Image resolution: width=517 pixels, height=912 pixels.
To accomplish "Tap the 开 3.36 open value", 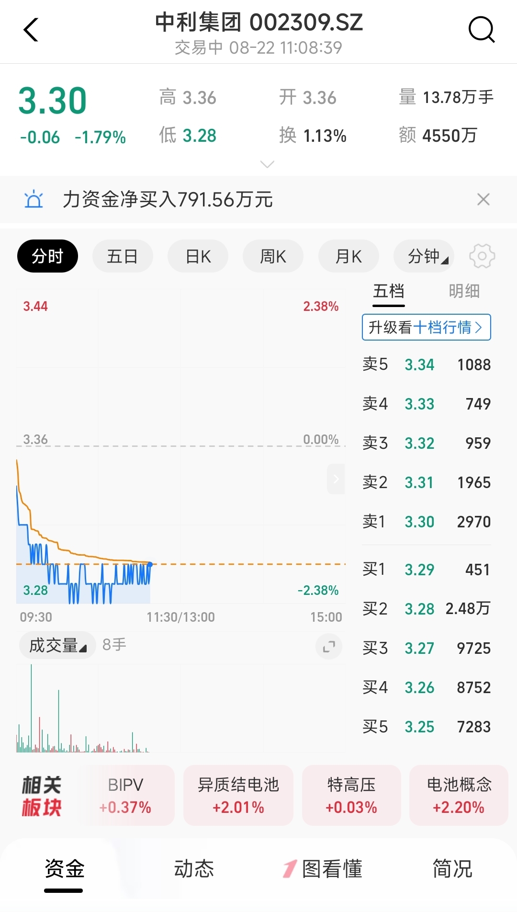I will (x=308, y=97).
